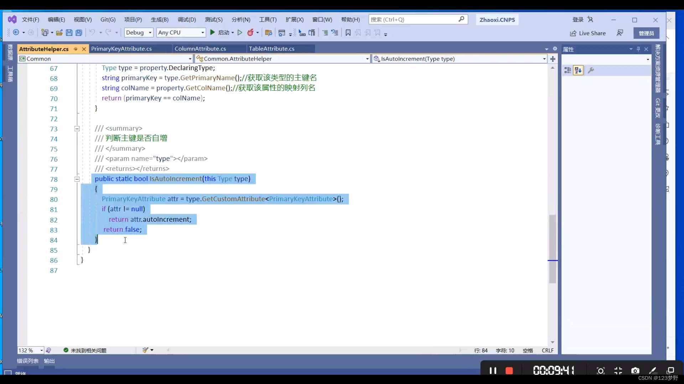Click the green Start debugging play icon
The width and height of the screenshot is (684, 384).
(x=213, y=32)
